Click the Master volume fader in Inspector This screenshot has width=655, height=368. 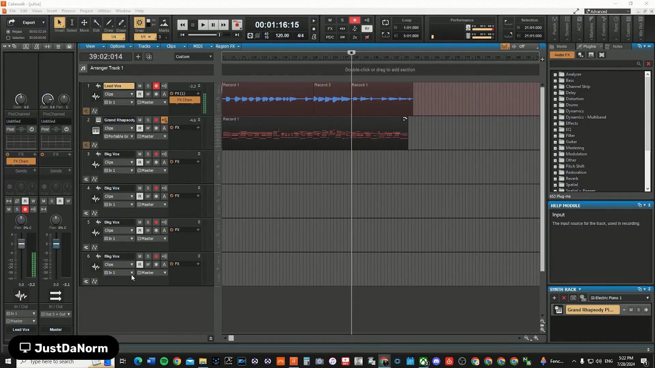(x=56, y=245)
